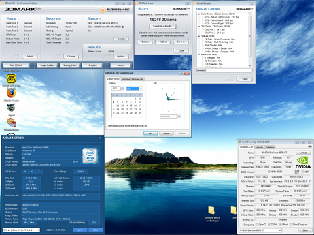Viewport: 314px width, 235px height.
Task: Click the Save button in AIDA64 CPUID
Action: pyautogui.click(x=80, y=230)
